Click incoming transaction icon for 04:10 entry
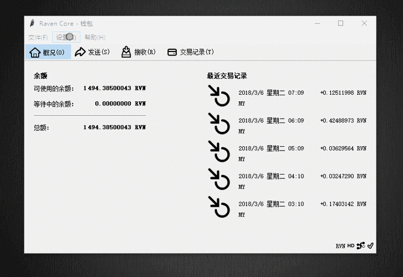403x277 pixels. (219, 178)
